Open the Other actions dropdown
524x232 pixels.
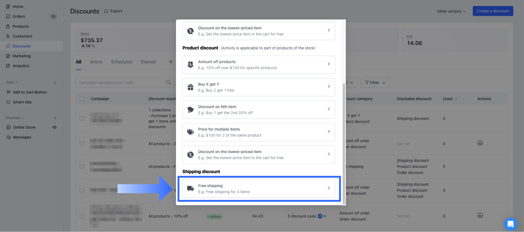pos(451,11)
